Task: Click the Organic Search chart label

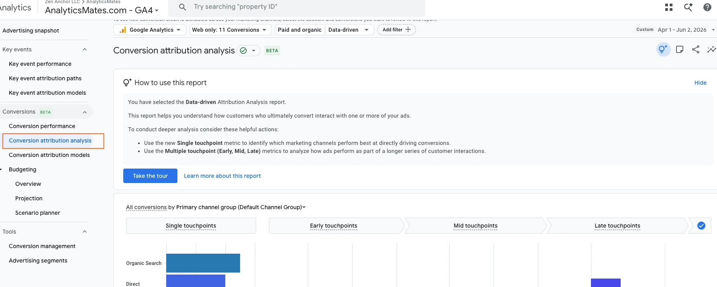Action: (x=144, y=263)
